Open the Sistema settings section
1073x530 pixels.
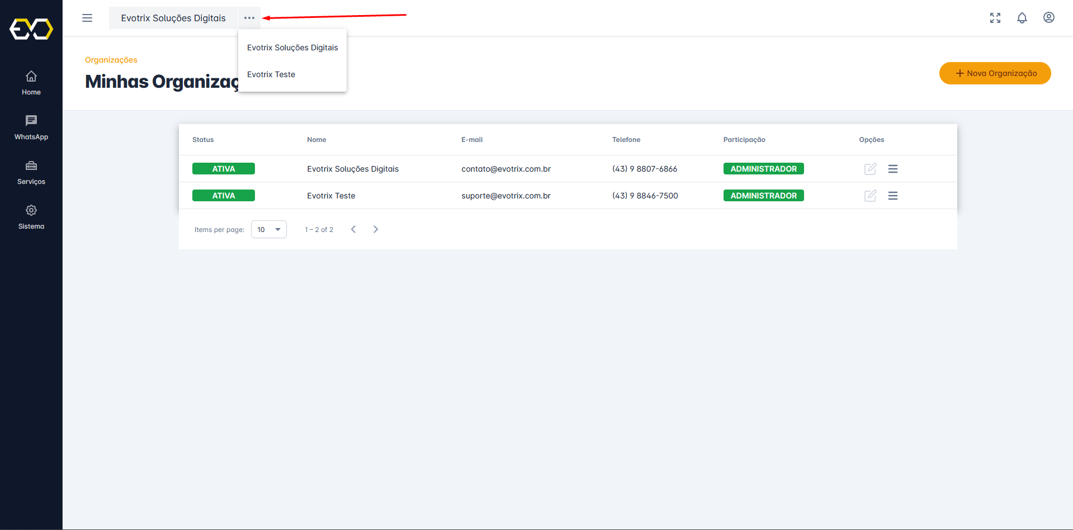[x=31, y=217]
